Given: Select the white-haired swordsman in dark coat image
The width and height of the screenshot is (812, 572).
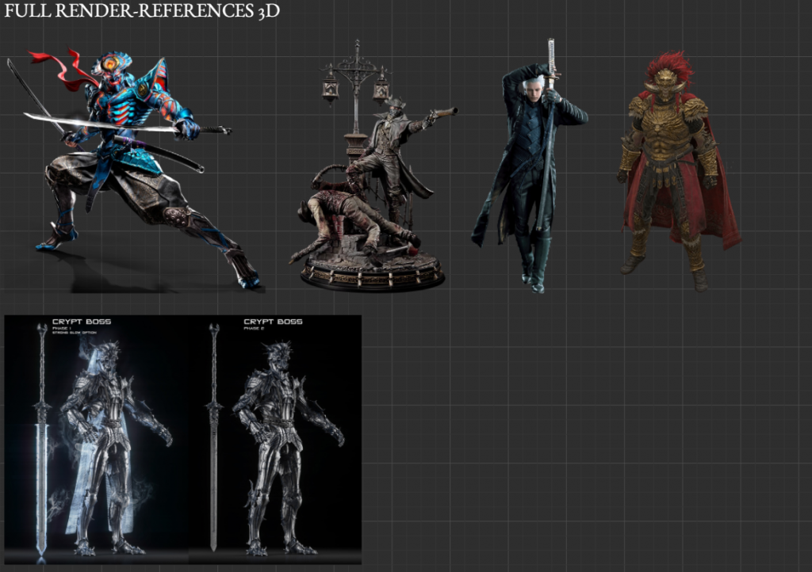Looking at the screenshot, I should (x=530, y=166).
